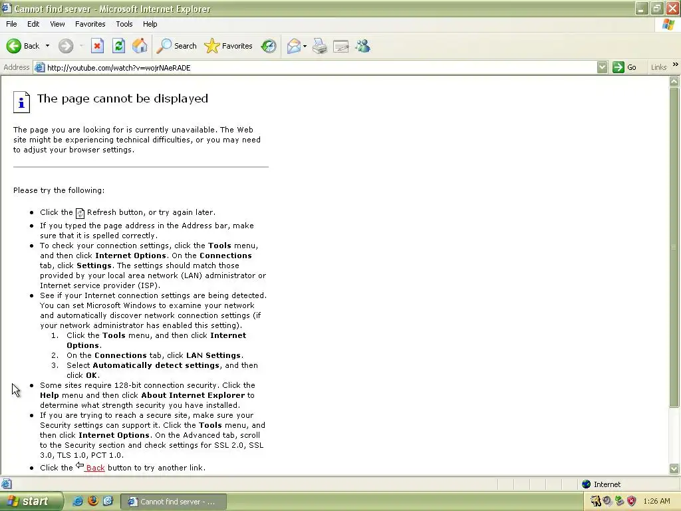Screen dimensions: 681x511
Task: Launch Internet Explorer from Quick Launch
Action: click(x=78, y=502)
